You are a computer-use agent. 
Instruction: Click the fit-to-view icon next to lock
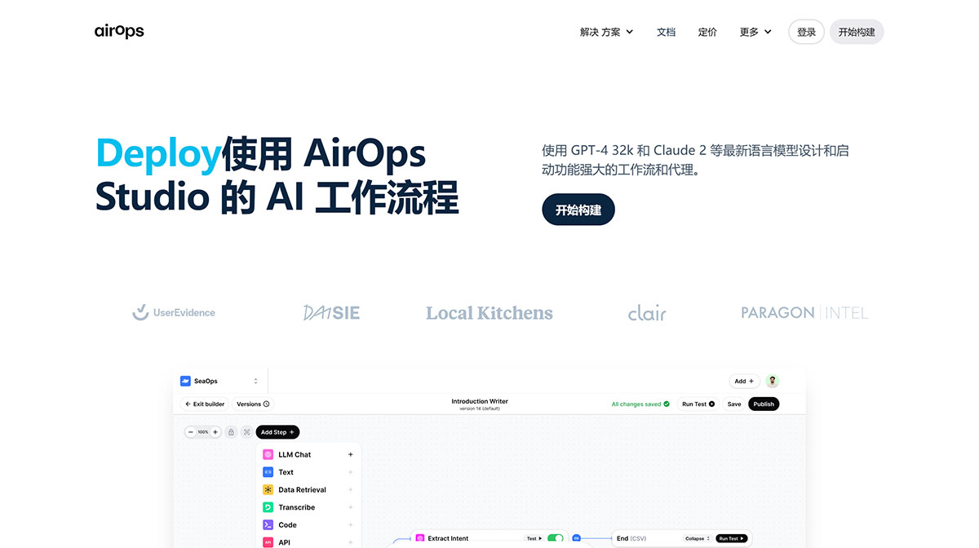point(246,431)
